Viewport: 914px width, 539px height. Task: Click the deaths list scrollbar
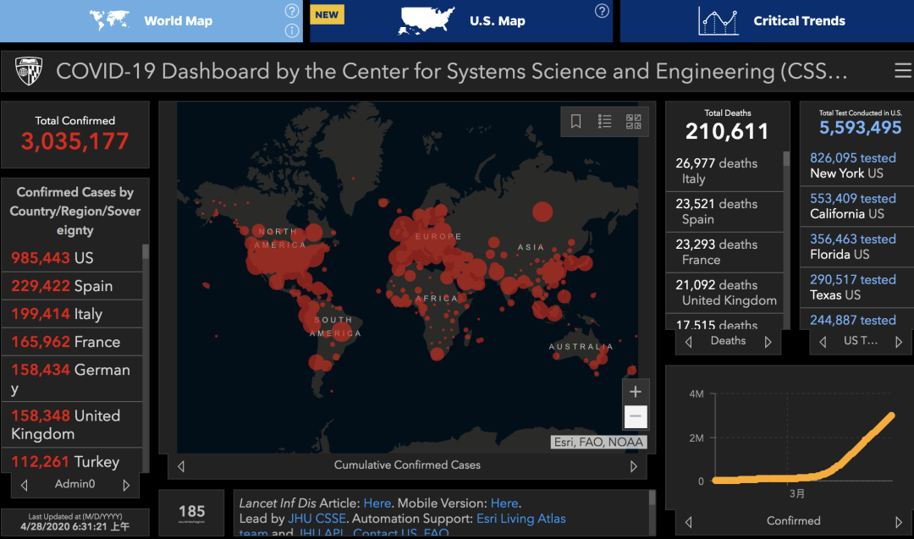[786, 161]
